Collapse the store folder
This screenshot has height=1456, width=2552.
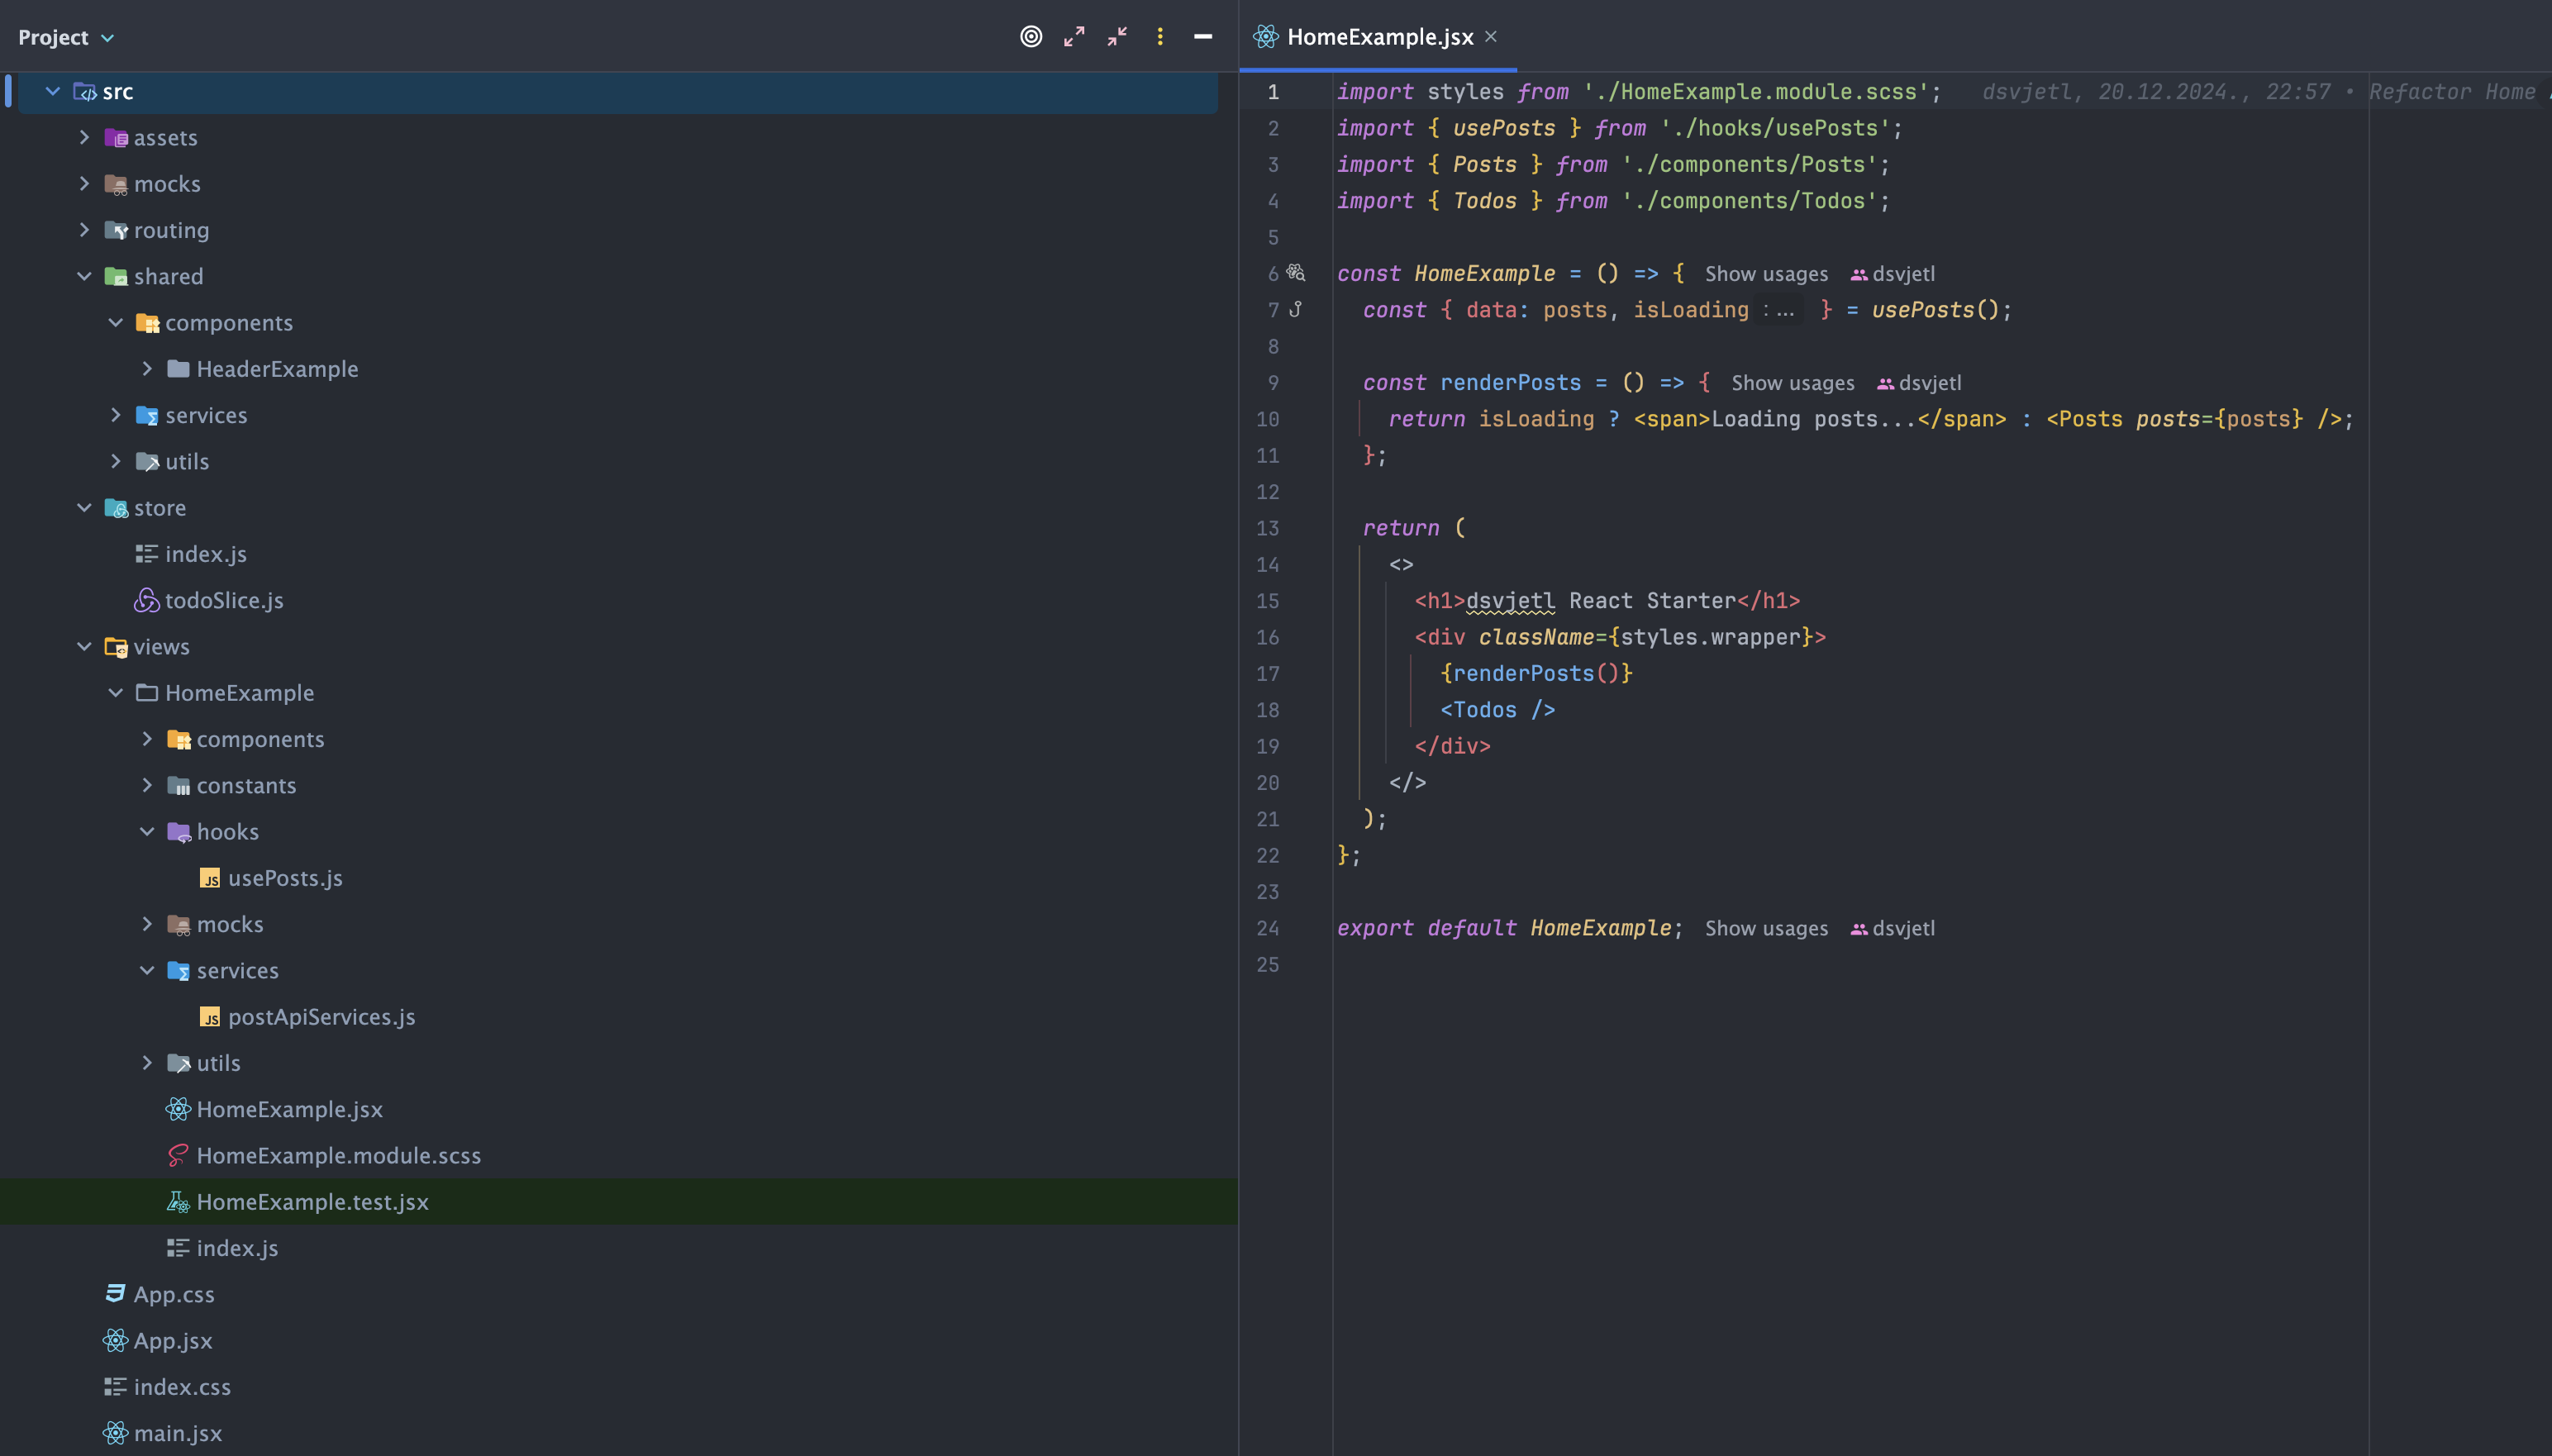tap(84, 508)
